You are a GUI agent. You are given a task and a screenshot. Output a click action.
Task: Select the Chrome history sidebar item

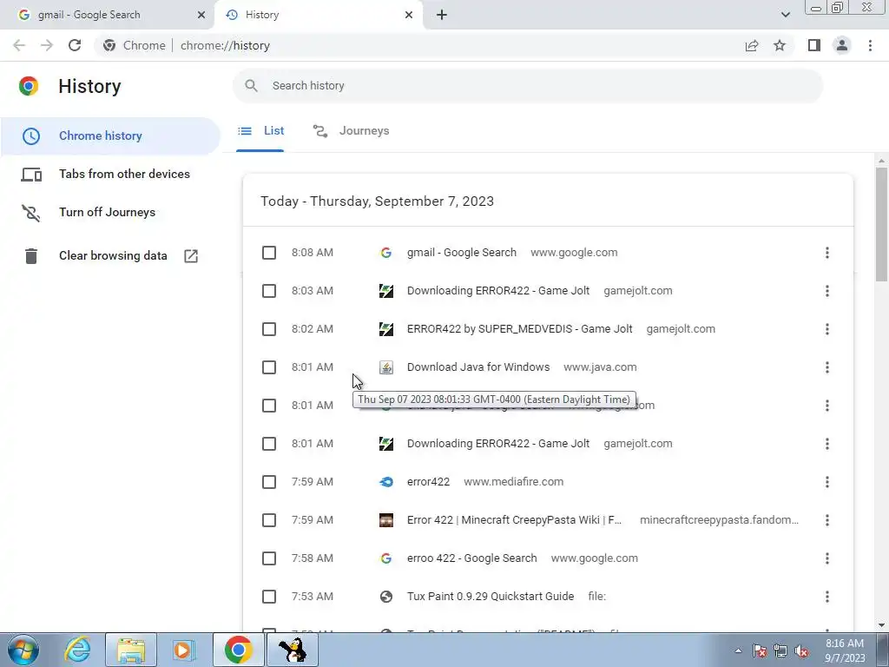pos(110,136)
